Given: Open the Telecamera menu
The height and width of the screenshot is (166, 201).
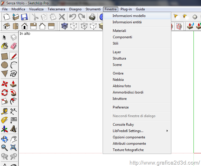Looking at the screenshot, I should tap(56, 9).
